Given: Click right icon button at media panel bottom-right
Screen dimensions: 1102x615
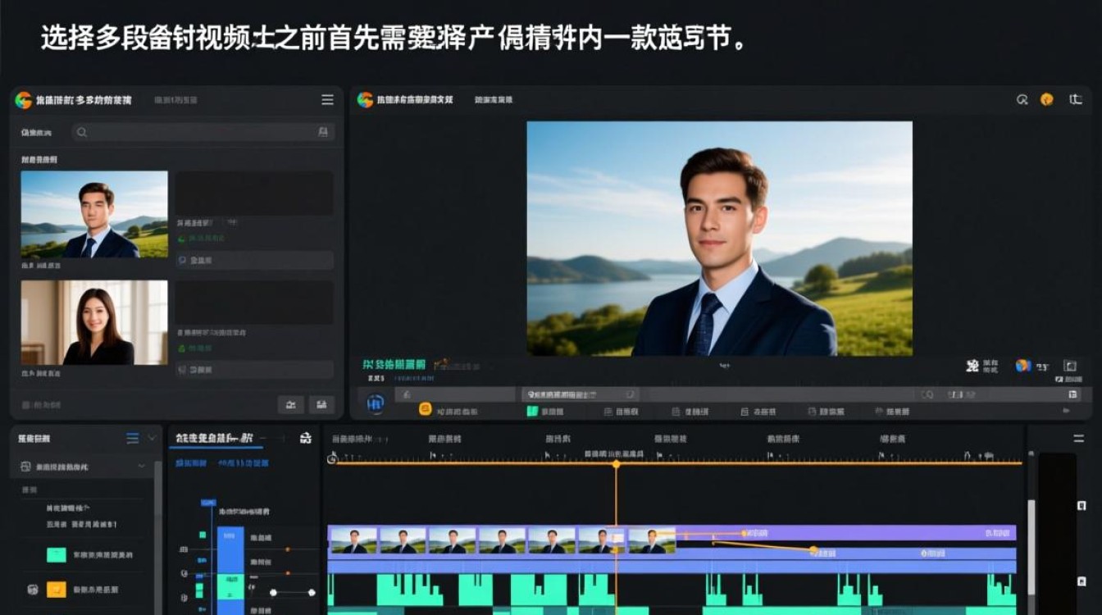Looking at the screenshot, I should pos(321,404).
